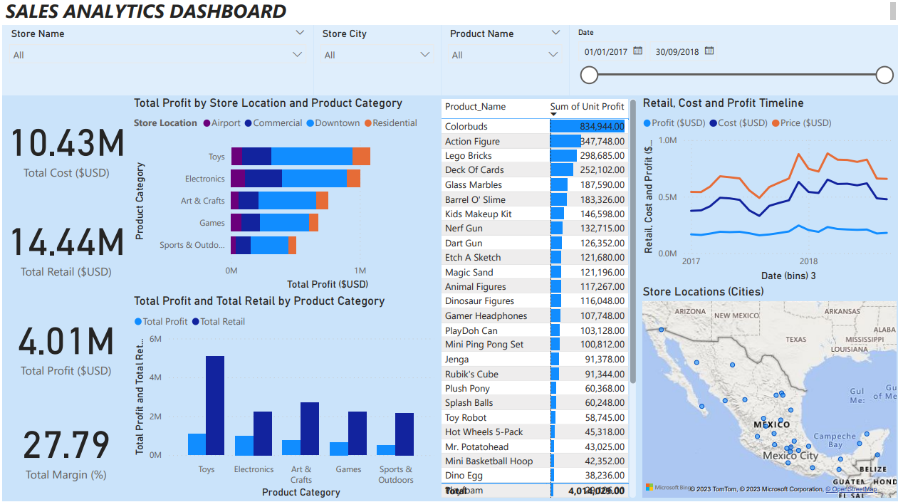
Task: Click the OpenStreetMap copyright link
Action: point(851,488)
